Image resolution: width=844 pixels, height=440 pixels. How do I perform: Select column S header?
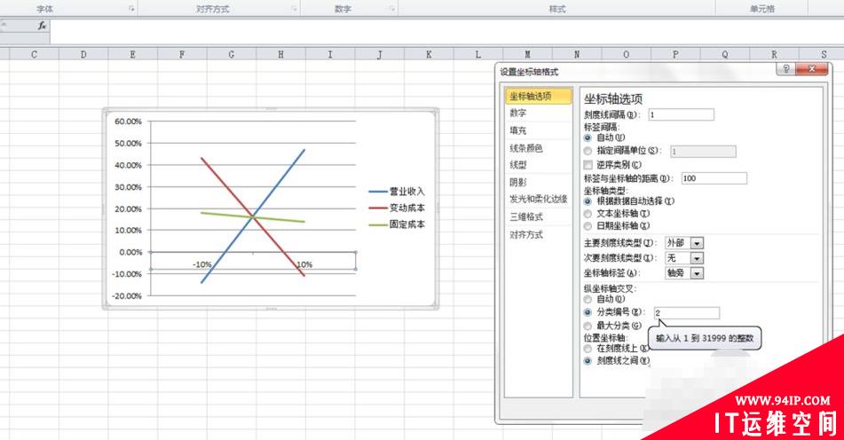(824, 54)
